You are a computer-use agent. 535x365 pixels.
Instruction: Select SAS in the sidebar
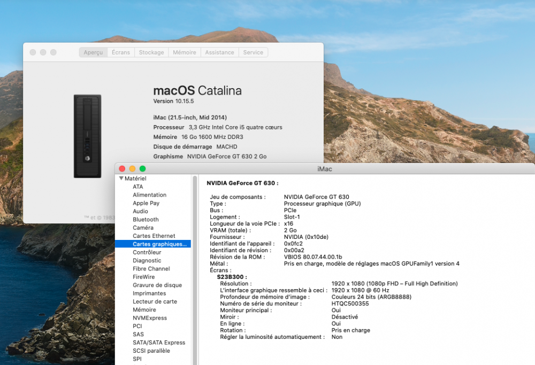click(138, 334)
